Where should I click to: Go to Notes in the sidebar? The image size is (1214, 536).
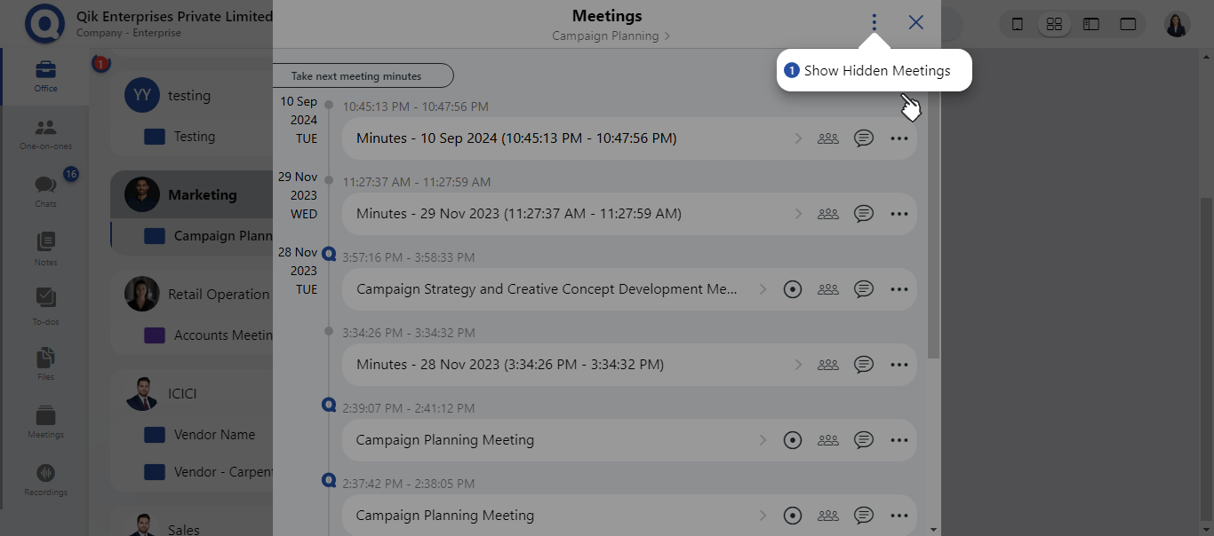(45, 248)
